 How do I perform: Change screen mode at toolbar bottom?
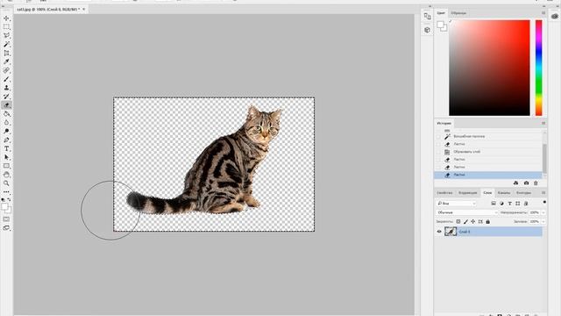6,228
